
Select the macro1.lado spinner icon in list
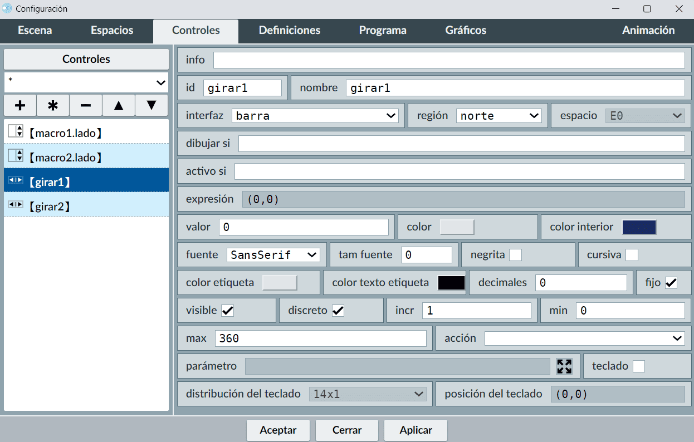coord(16,132)
